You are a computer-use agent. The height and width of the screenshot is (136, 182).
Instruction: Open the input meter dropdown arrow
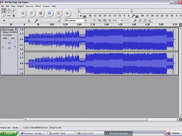[137, 16]
